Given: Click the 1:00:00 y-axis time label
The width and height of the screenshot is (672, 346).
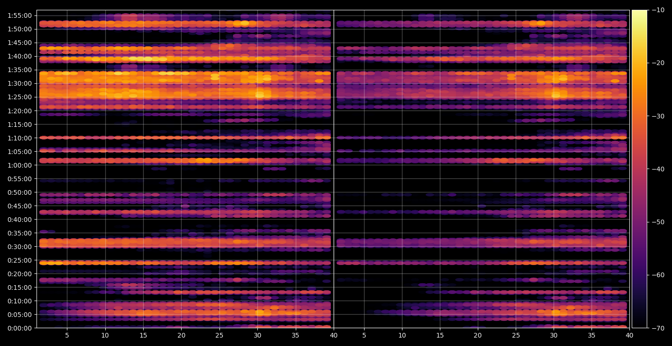Looking at the screenshot, I should (x=20, y=165).
